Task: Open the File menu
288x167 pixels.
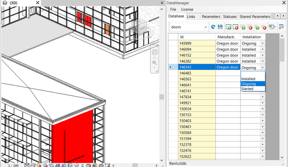Action: click(x=173, y=10)
